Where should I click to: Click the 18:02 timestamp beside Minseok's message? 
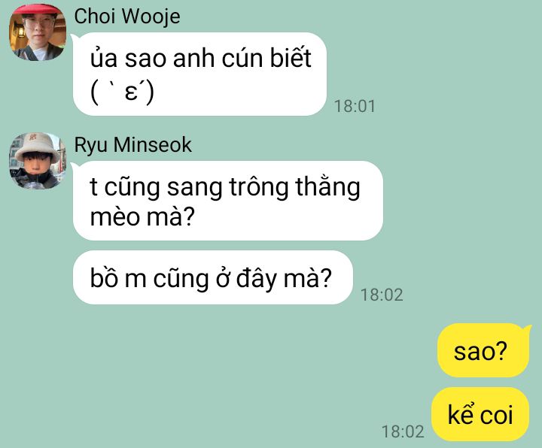click(382, 295)
